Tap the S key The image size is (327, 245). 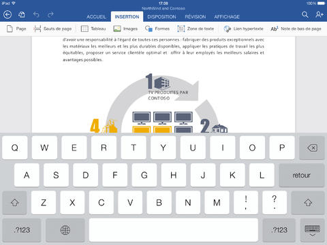(x=56, y=175)
